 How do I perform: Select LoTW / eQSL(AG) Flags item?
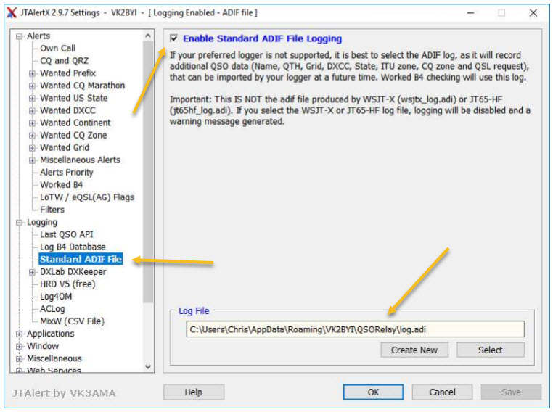click(x=87, y=197)
